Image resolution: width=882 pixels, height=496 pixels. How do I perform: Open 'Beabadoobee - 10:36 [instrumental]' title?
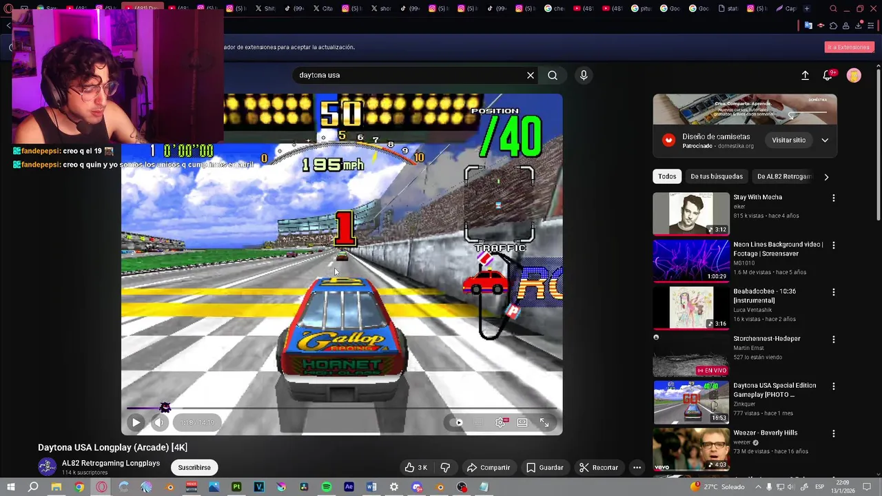(x=764, y=296)
